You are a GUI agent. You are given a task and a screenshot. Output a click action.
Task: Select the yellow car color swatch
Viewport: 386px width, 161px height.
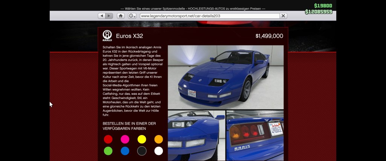(x=142, y=139)
